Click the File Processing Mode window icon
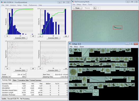This screenshot has height=101, width=139. point(73,2)
